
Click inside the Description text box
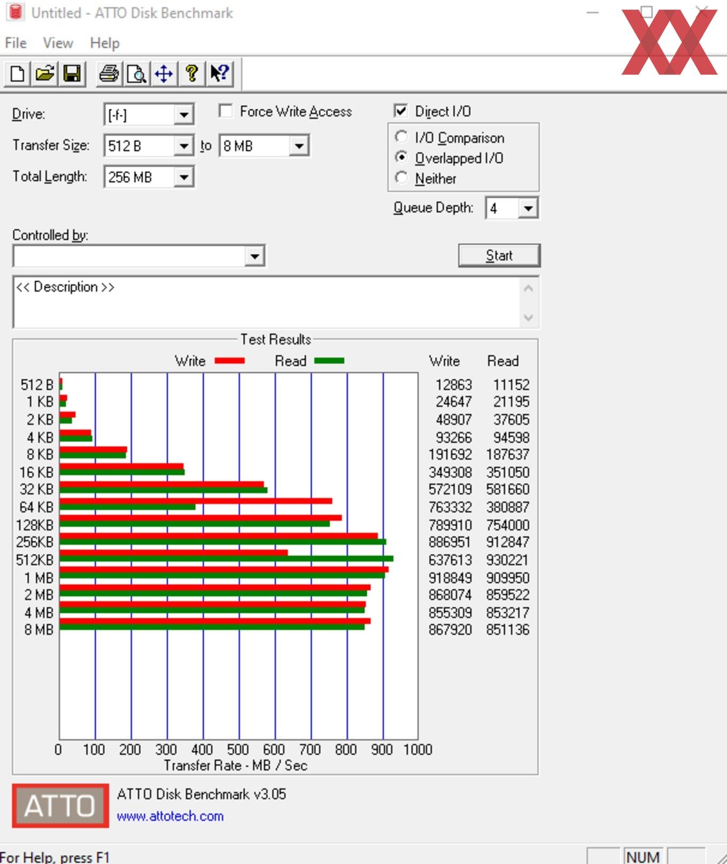(266, 302)
